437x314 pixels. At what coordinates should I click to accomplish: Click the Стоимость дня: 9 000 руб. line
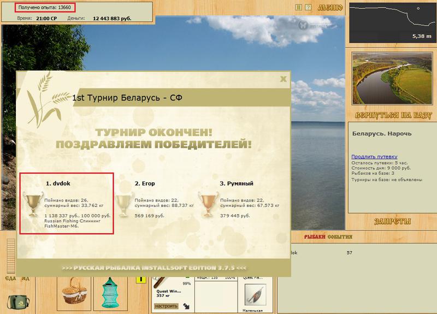381,168
